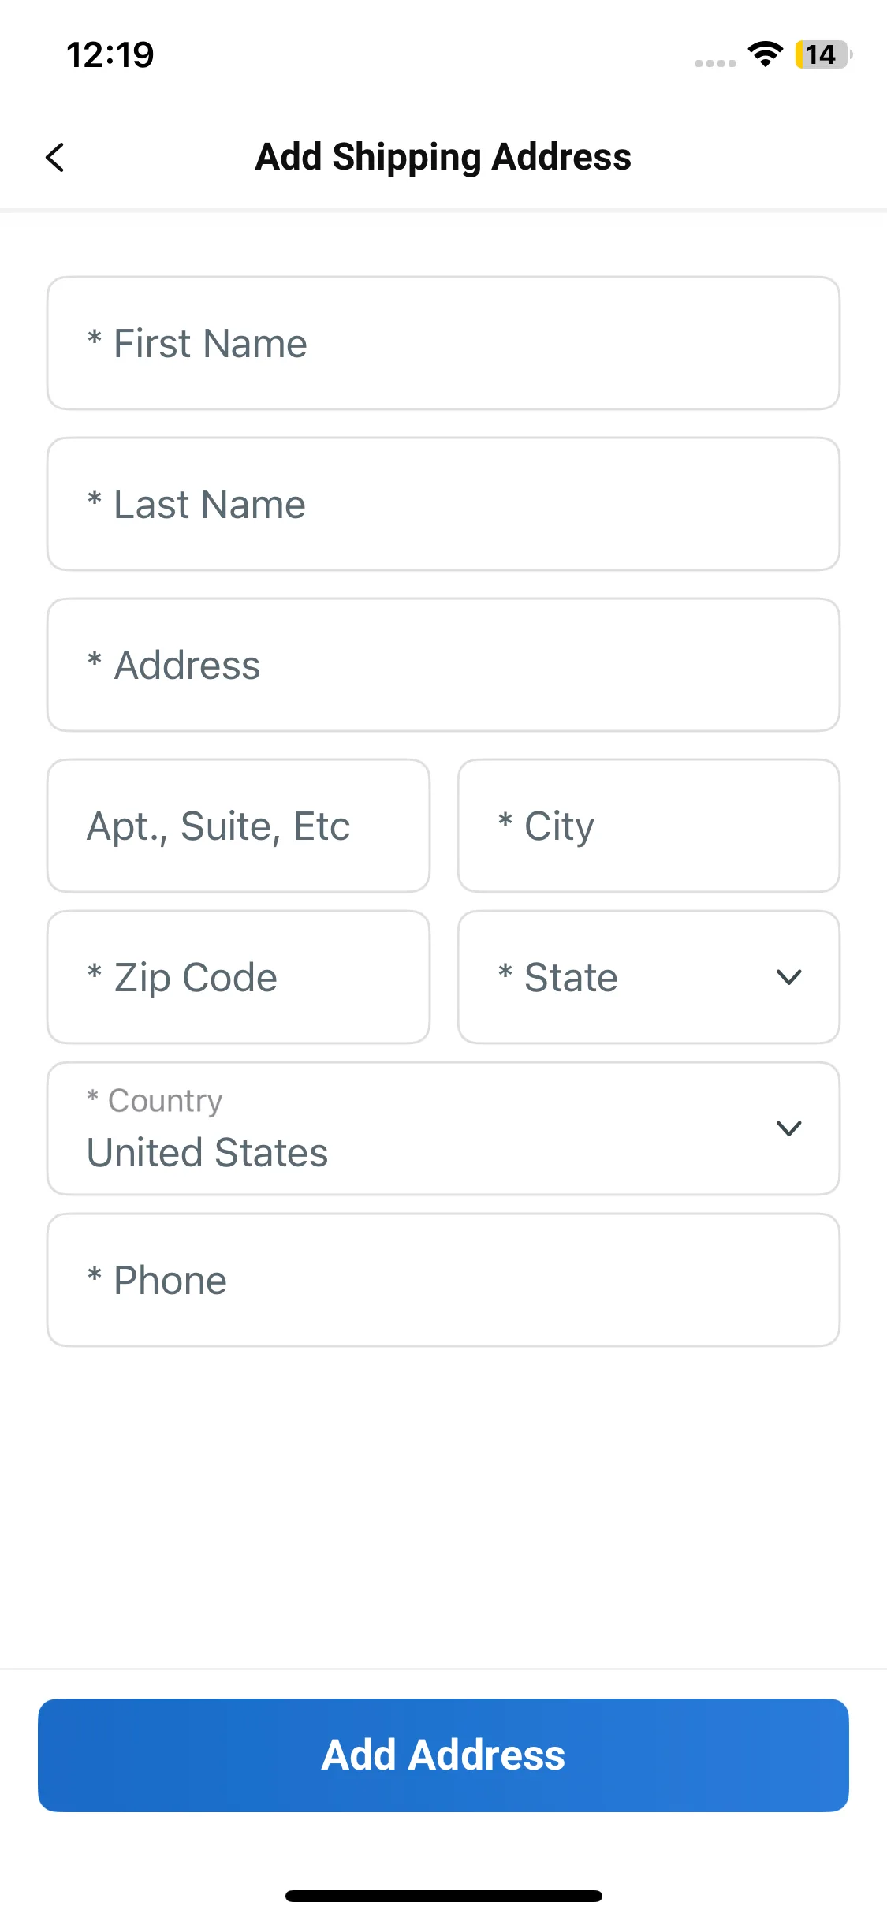The height and width of the screenshot is (1921, 887).
Task: Click into the Last Name field
Action: (443, 504)
